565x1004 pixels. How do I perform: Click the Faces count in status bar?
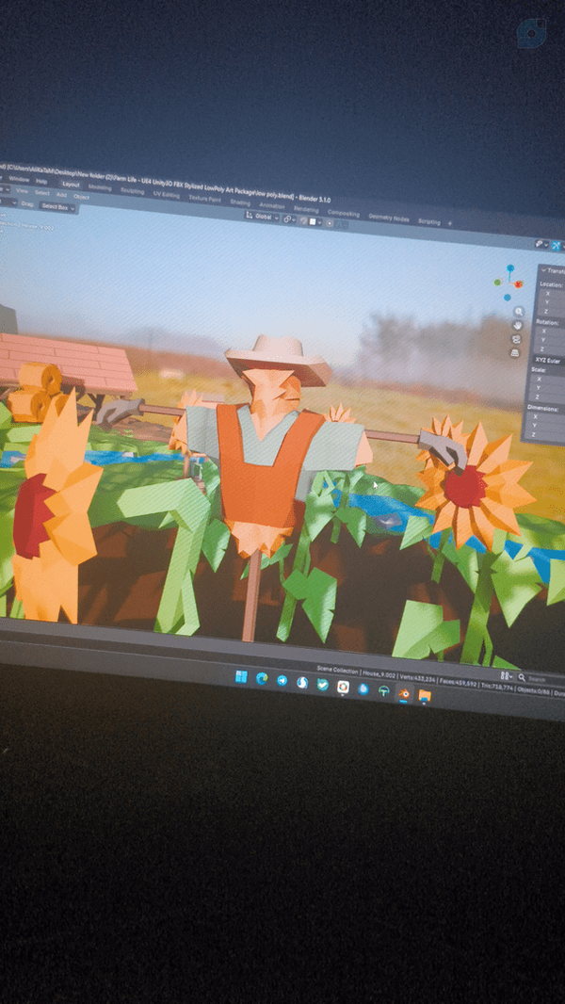pyautogui.click(x=459, y=683)
